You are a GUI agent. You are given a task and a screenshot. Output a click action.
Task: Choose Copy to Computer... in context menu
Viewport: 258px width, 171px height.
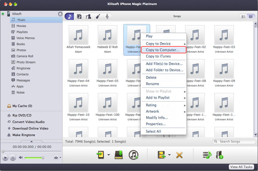tap(164, 50)
